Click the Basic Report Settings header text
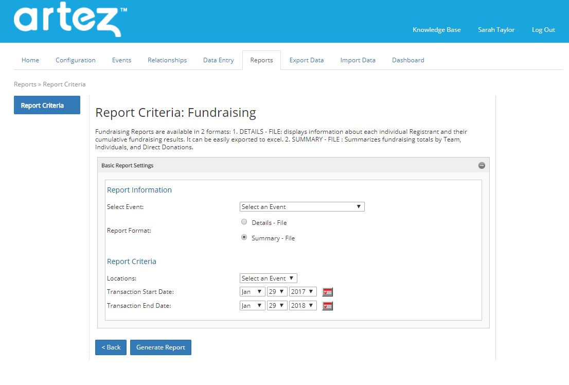The image size is (569, 385). point(128,165)
